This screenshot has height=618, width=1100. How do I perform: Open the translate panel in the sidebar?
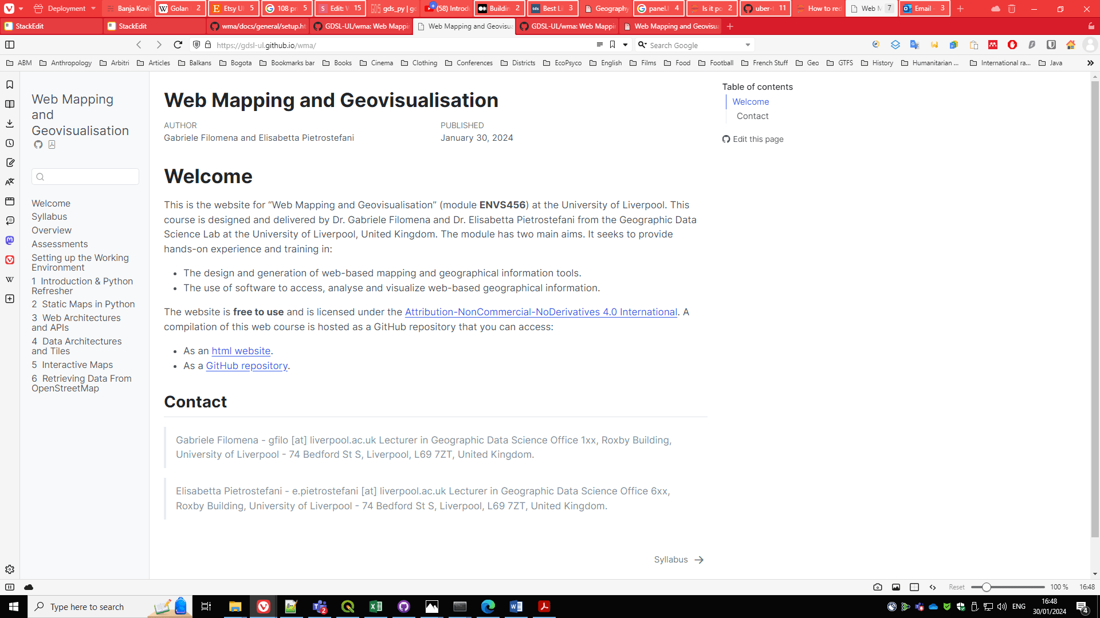click(x=10, y=182)
